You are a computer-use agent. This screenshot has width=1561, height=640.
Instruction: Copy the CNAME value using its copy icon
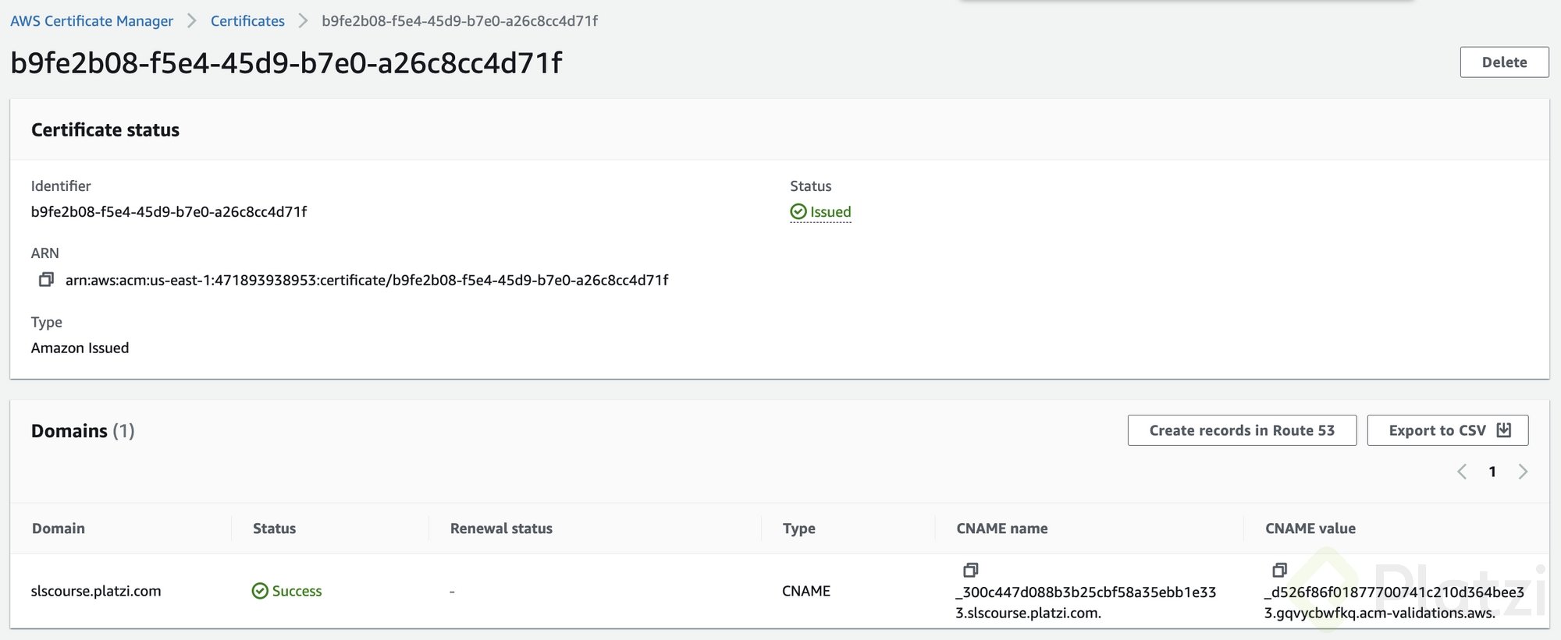click(x=1279, y=570)
